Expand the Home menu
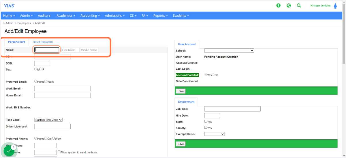 pos(9,16)
